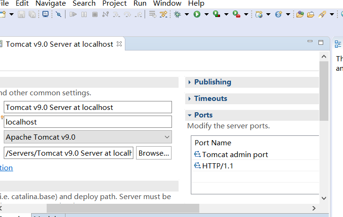Click the server name input field
This screenshot has width=343, height=217.
(88, 107)
